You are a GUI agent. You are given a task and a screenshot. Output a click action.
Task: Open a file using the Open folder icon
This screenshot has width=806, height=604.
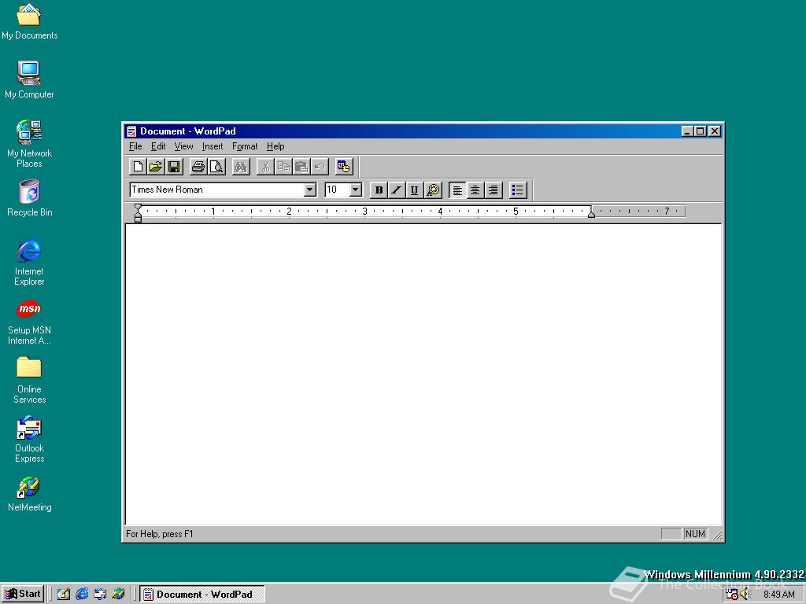click(x=155, y=166)
